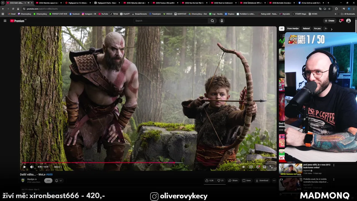Focus the YouTube search field
This screenshot has width=357, height=201.
click(171, 21)
